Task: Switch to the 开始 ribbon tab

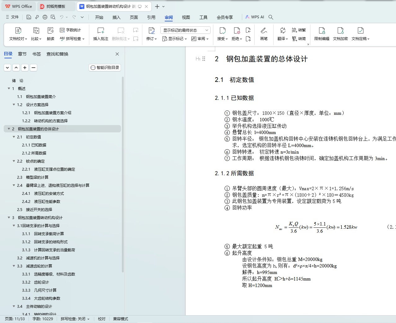Action: [x=99, y=17]
